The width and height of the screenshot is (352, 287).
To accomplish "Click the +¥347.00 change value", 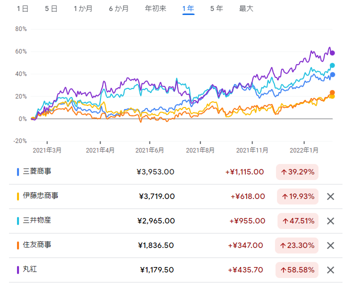I will tap(245, 245).
